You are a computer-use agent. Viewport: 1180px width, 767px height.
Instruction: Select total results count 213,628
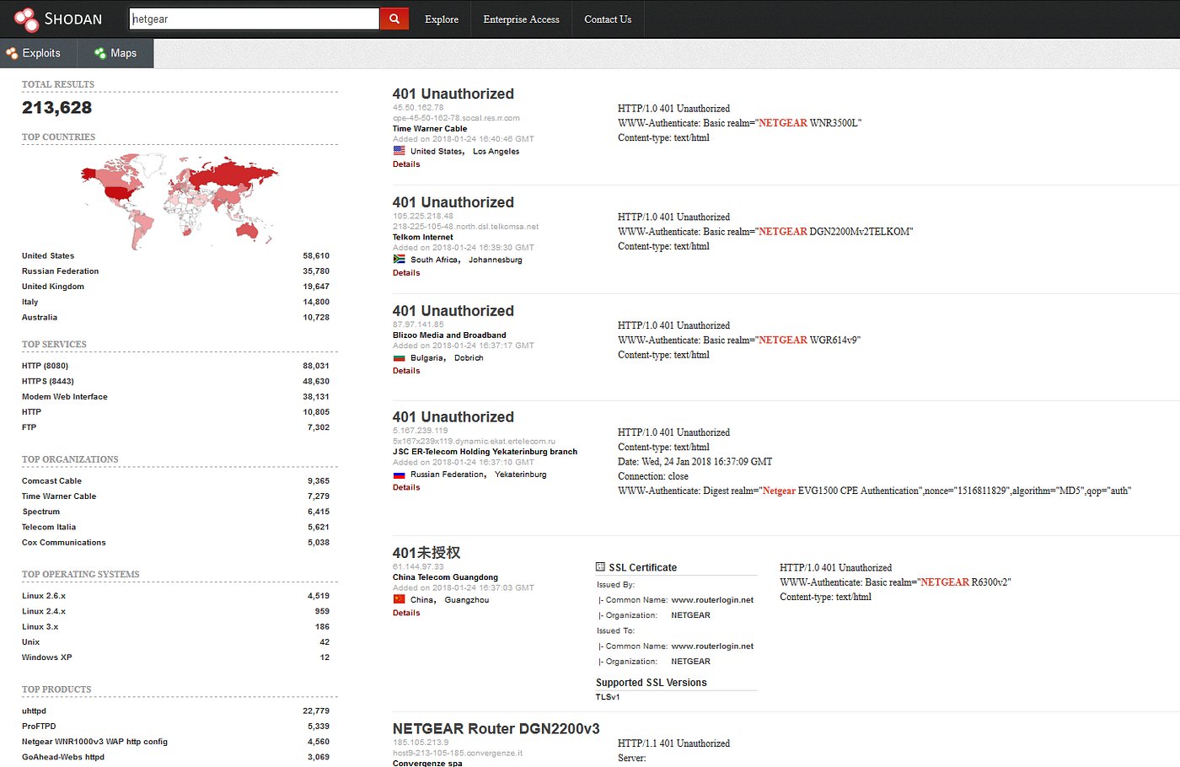[x=56, y=108]
